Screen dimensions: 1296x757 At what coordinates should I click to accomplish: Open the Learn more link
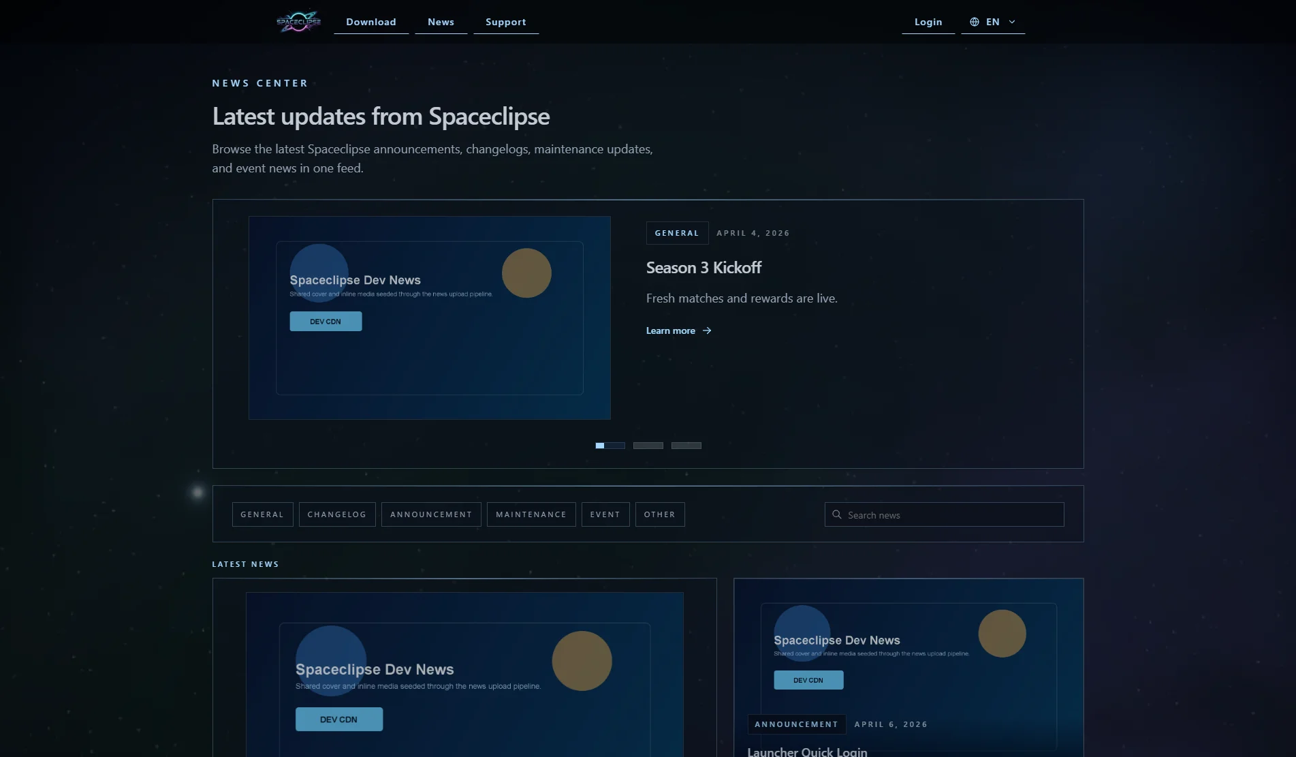671,330
